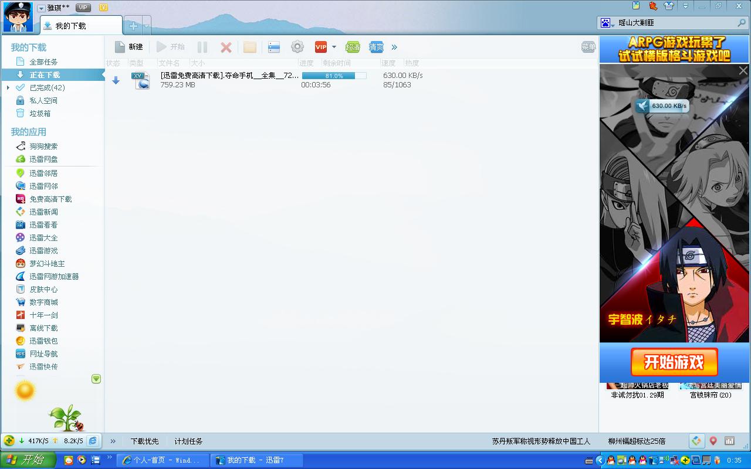Pause the selected download task
751x469 pixels.
[202, 47]
